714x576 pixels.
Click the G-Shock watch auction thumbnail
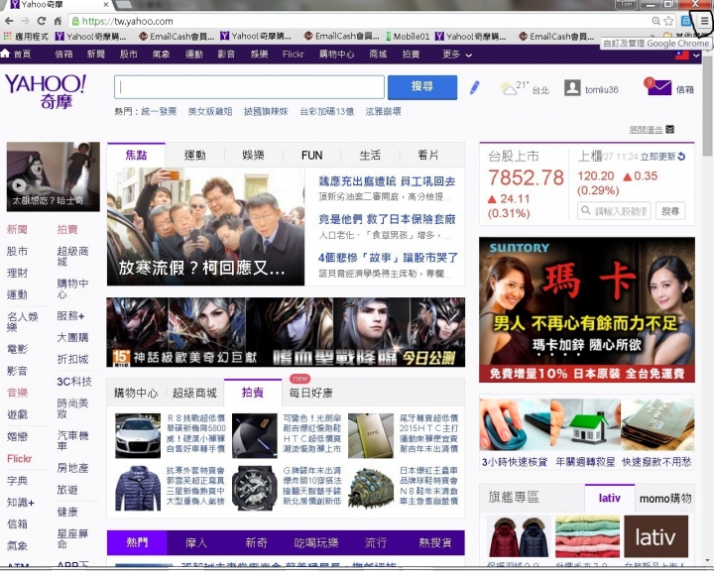(x=255, y=488)
